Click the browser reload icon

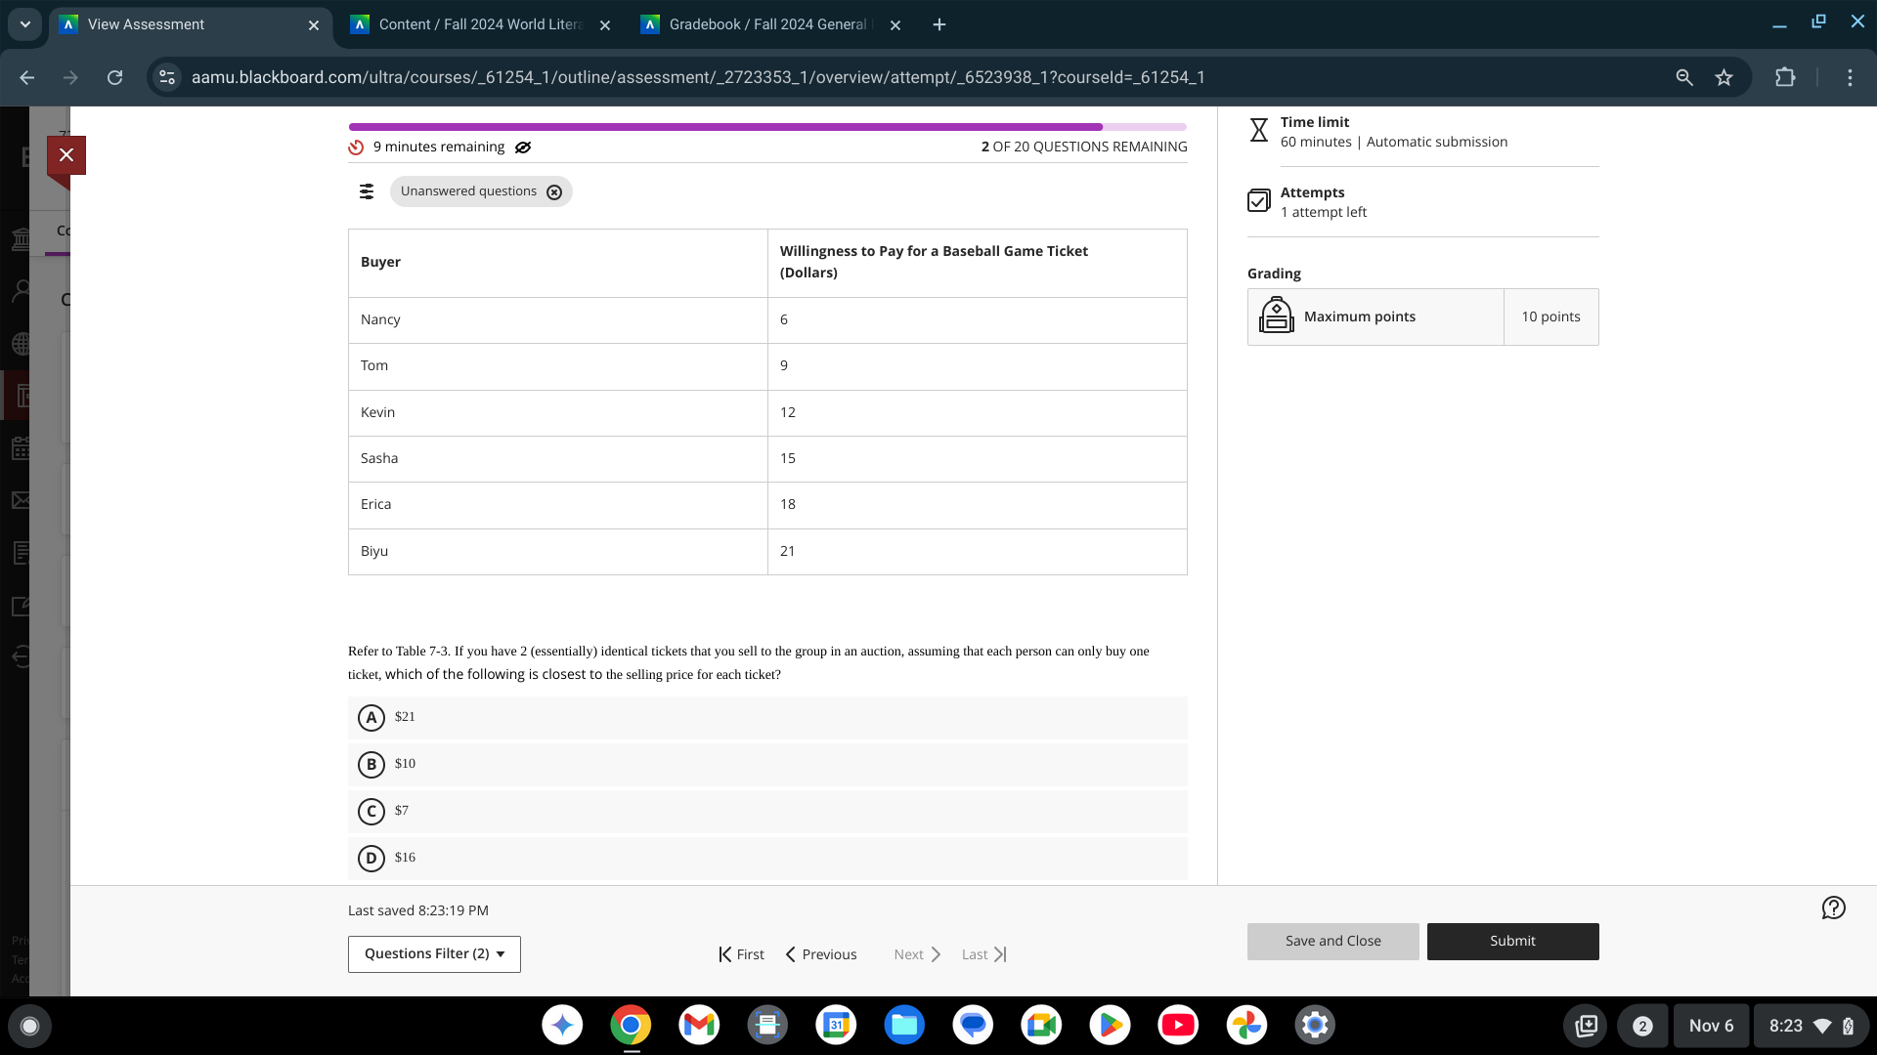pyautogui.click(x=115, y=77)
